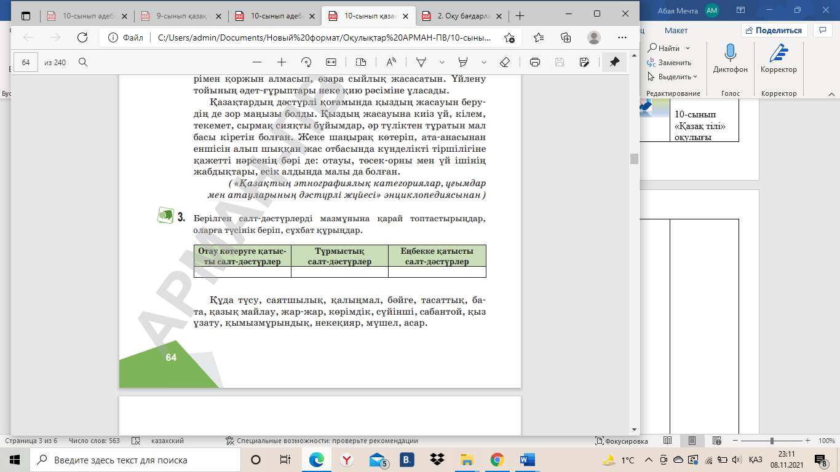Select the Erase tool in PDF toolbar
Image resolution: width=840 pixels, height=472 pixels.
point(505,62)
